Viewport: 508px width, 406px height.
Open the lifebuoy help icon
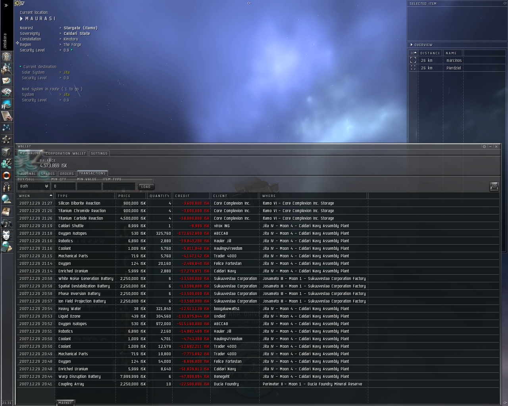[6, 175]
